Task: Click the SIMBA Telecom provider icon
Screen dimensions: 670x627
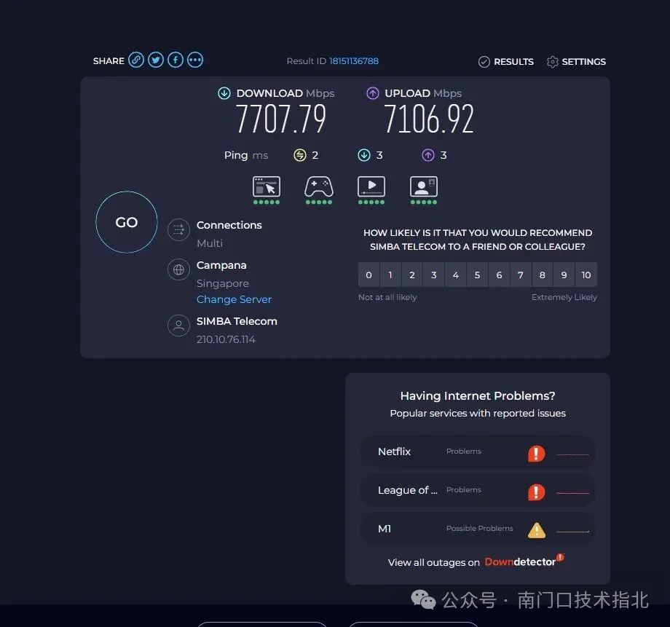Action: (x=178, y=326)
